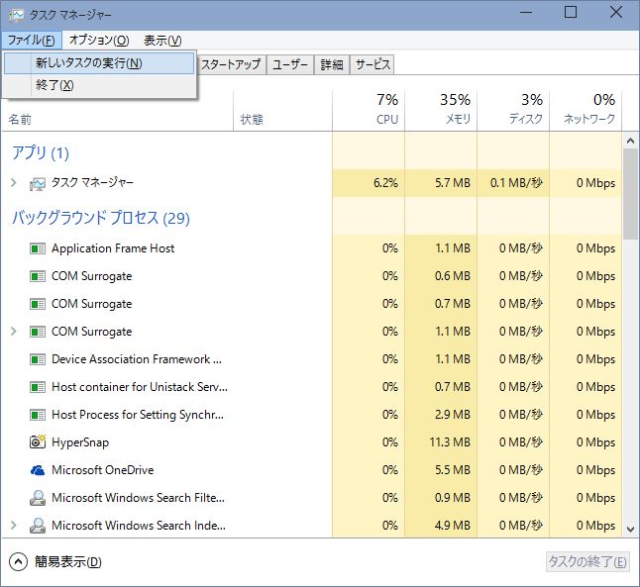Click the 0.9 MB memory value
The width and height of the screenshot is (640, 587).
(453, 498)
